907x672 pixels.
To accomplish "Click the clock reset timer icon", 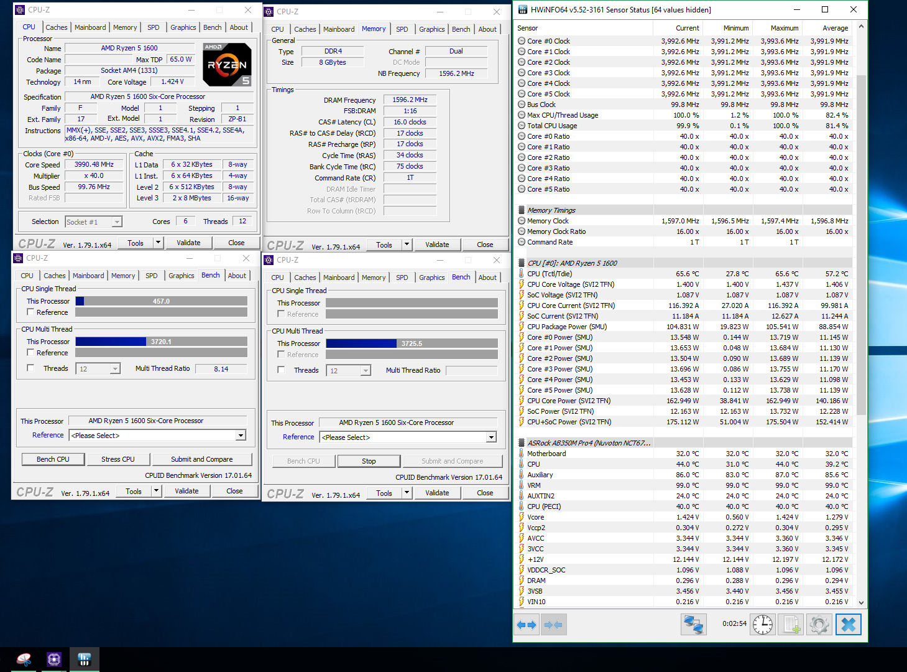I will [x=763, y=624].
